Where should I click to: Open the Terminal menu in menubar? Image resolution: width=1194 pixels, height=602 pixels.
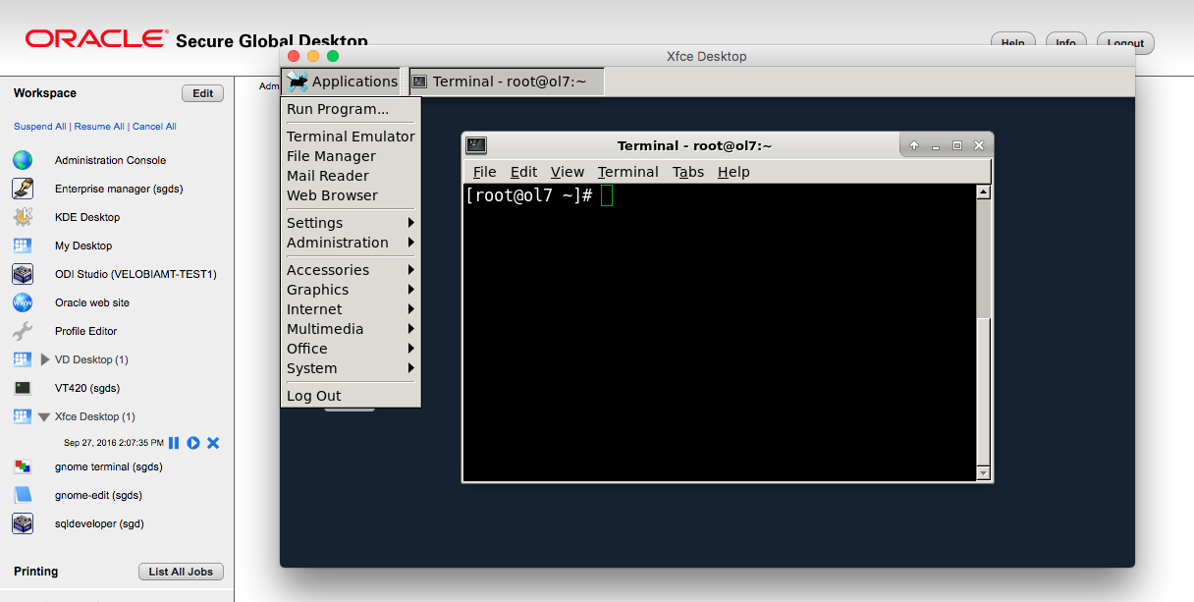point(628,172)
